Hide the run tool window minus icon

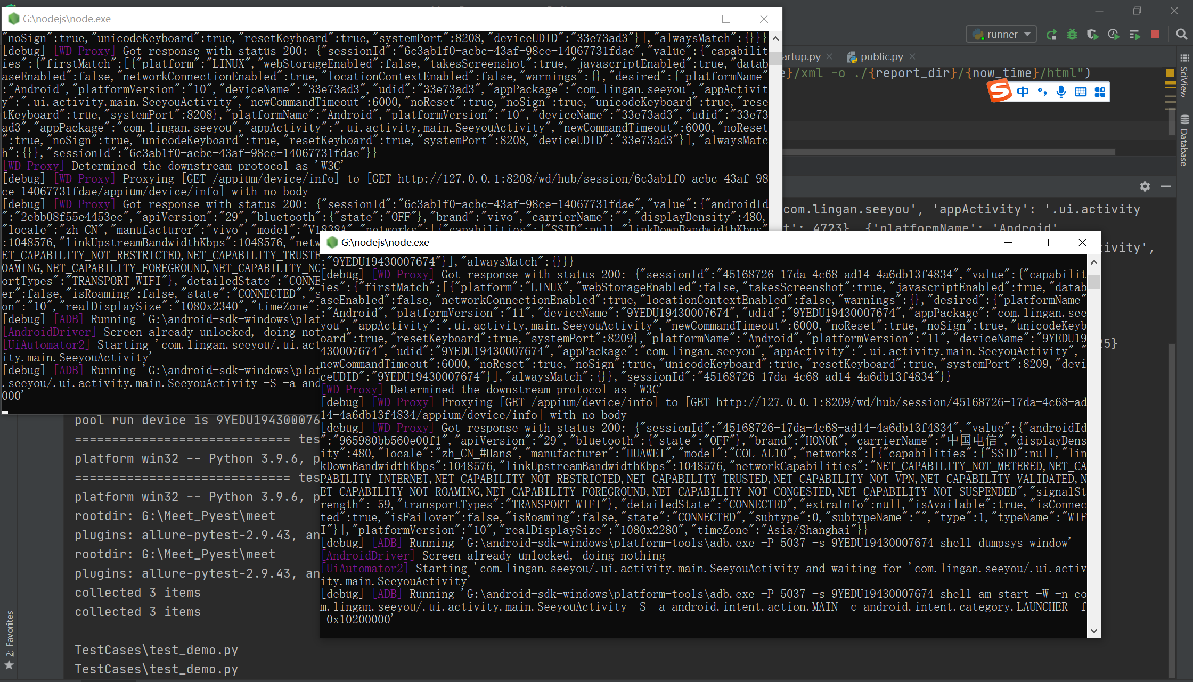[x=1165, y=186]
